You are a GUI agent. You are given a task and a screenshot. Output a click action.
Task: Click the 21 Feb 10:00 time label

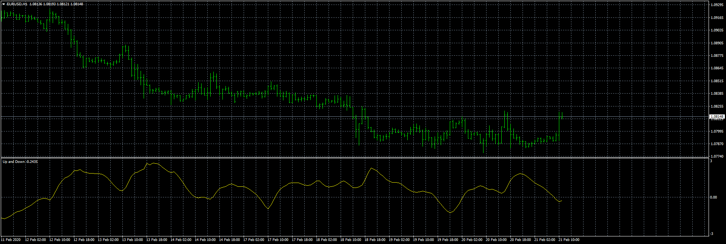pos(569,240)
